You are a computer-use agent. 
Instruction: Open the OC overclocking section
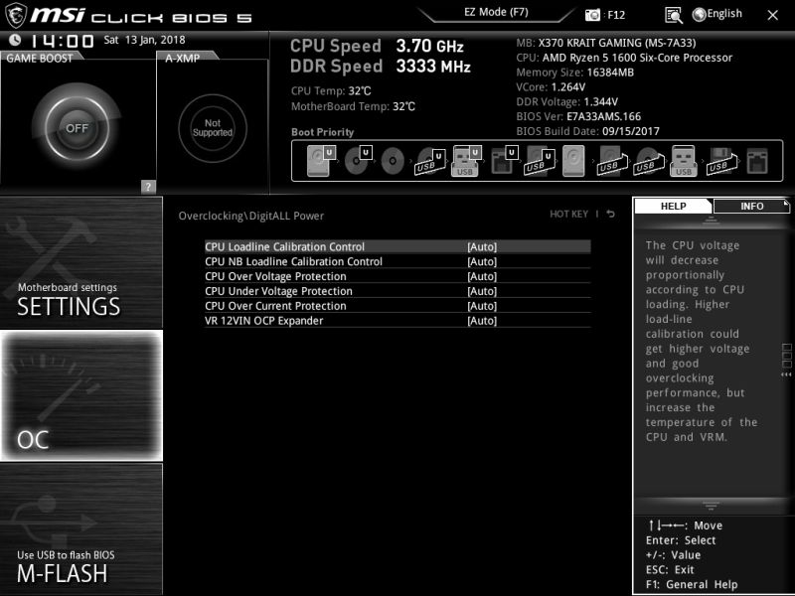(x=81, y=395)
